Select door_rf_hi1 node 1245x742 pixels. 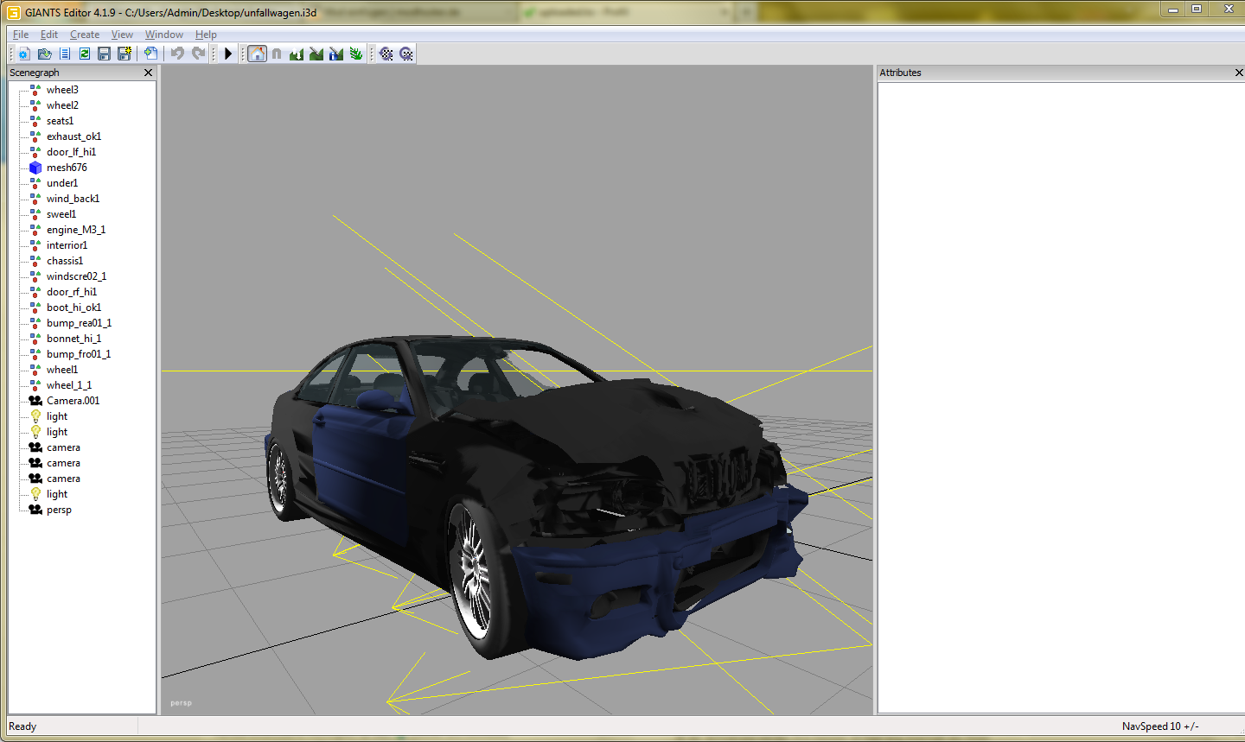point(72,292)
